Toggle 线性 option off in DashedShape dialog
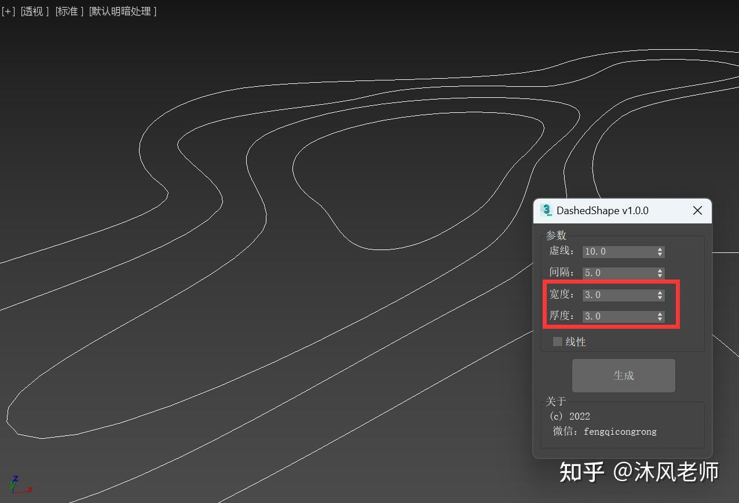739x503 pixels. (557, 342)
